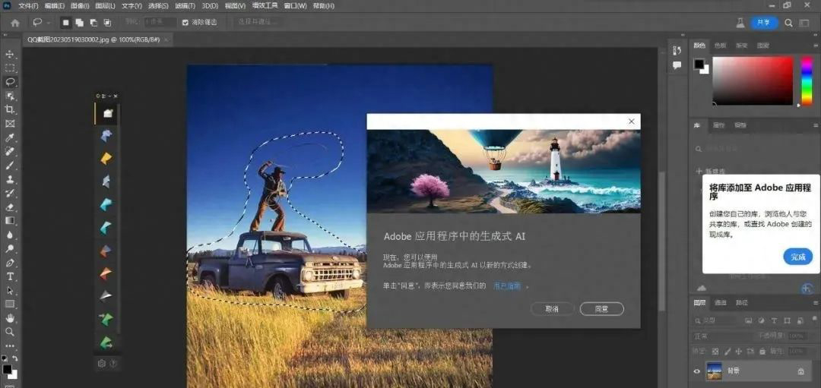Choose Add to Selection mode
This screenshot has width=821, height=388.
pos(80,23)
